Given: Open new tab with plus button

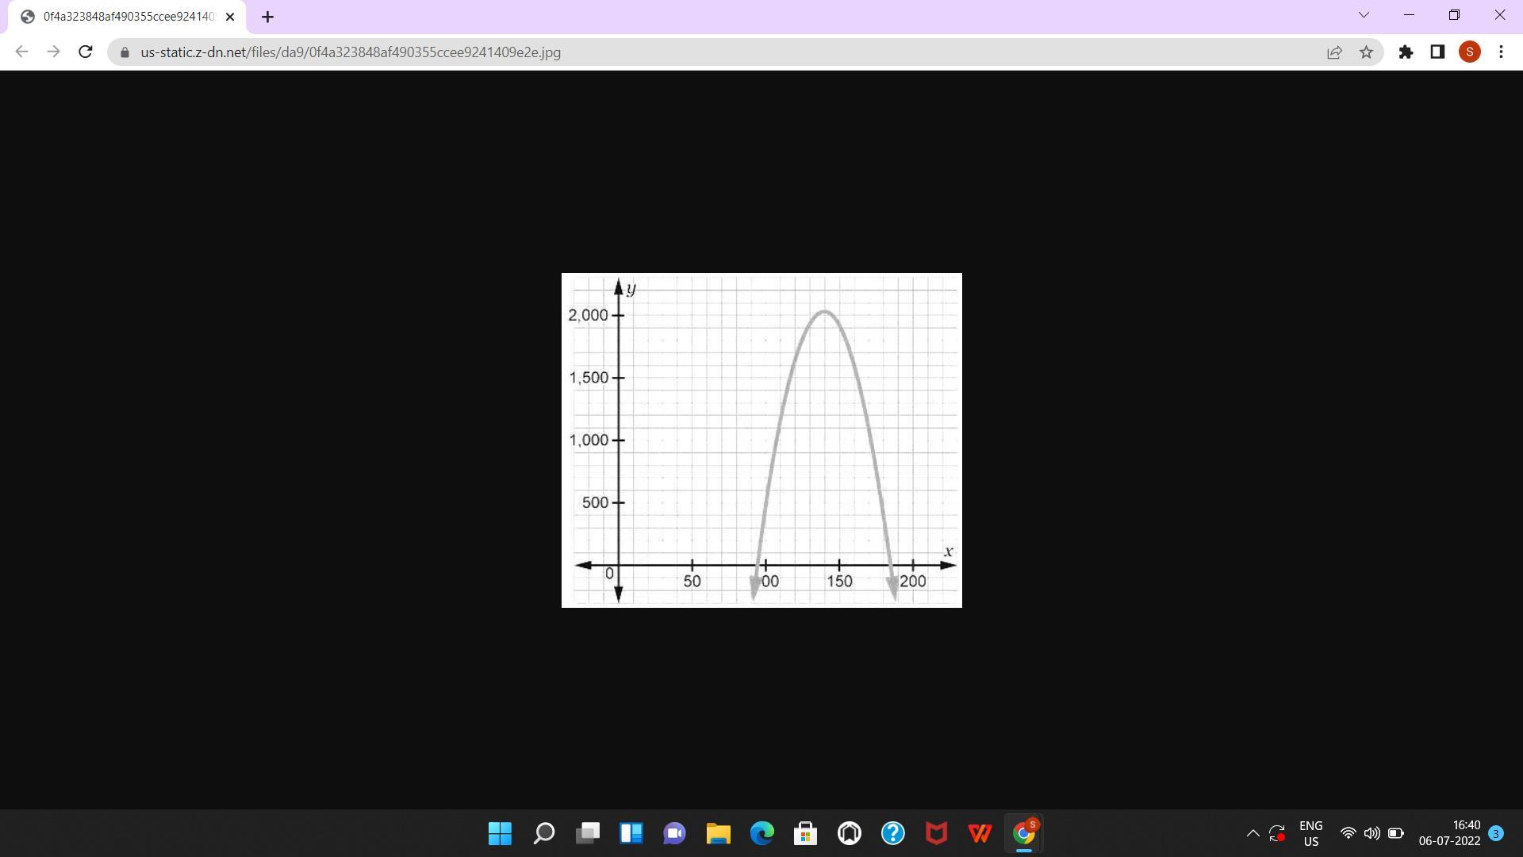Looking at the screenshot, I should coord(267,17).
